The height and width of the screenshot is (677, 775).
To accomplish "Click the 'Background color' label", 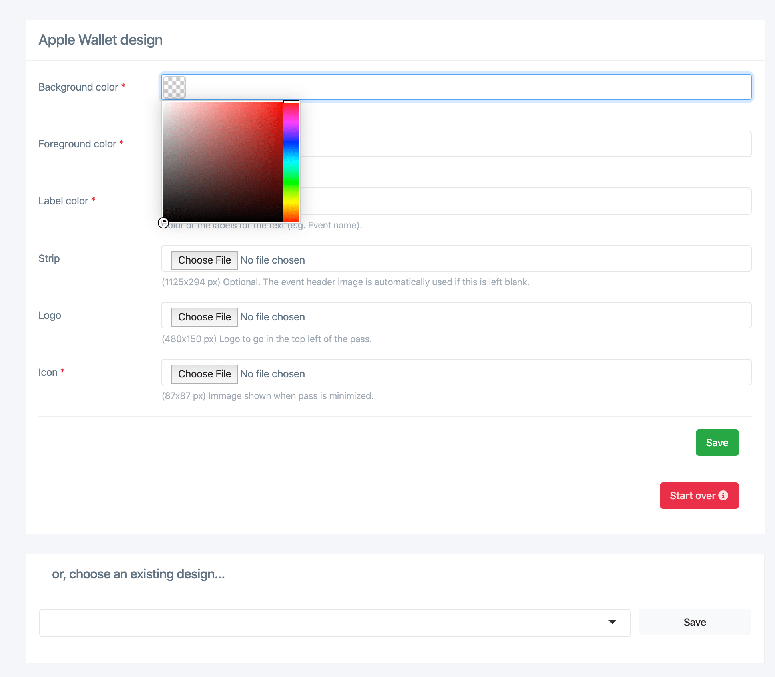I will [x=78, y=87].
